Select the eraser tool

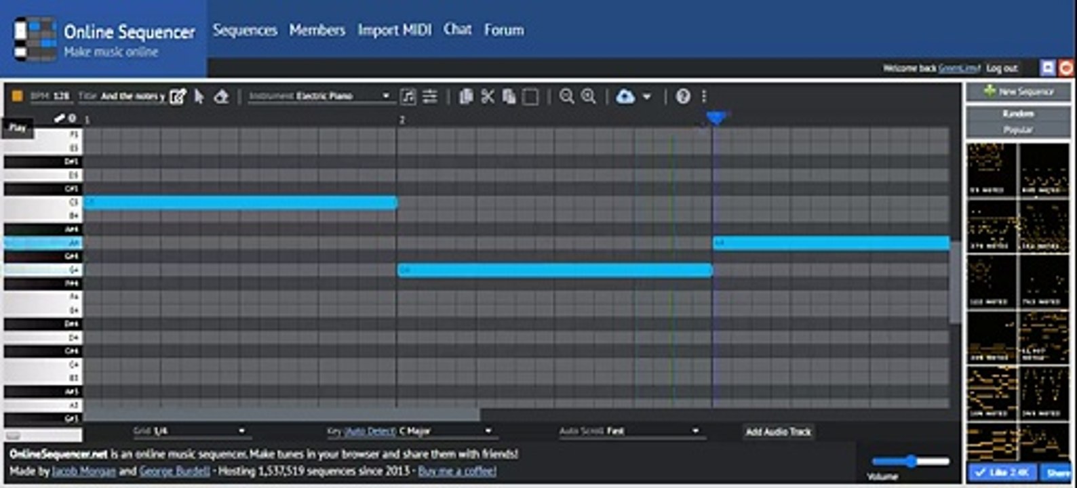coord(221,96)
